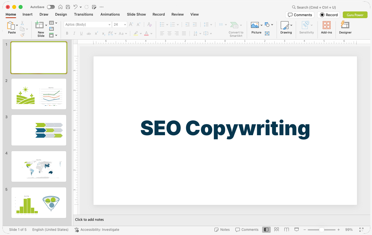Click the Notes button in status bar
Image resolution: width=372 pixels, height=235 pixels.
(x=222, y=230)
